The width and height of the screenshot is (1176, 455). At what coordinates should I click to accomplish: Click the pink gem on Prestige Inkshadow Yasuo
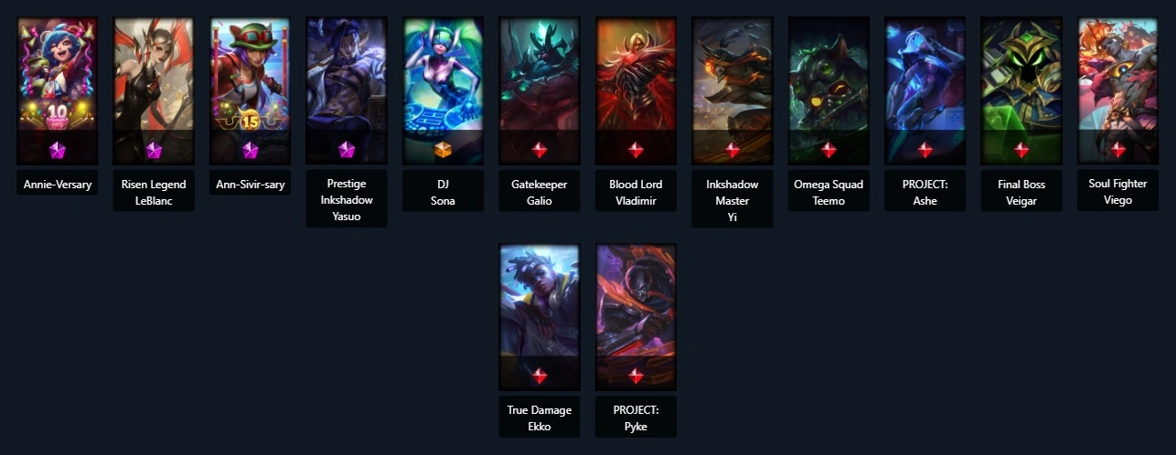pos(347,149)
